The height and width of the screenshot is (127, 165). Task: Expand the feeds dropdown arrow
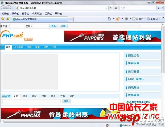122,19
